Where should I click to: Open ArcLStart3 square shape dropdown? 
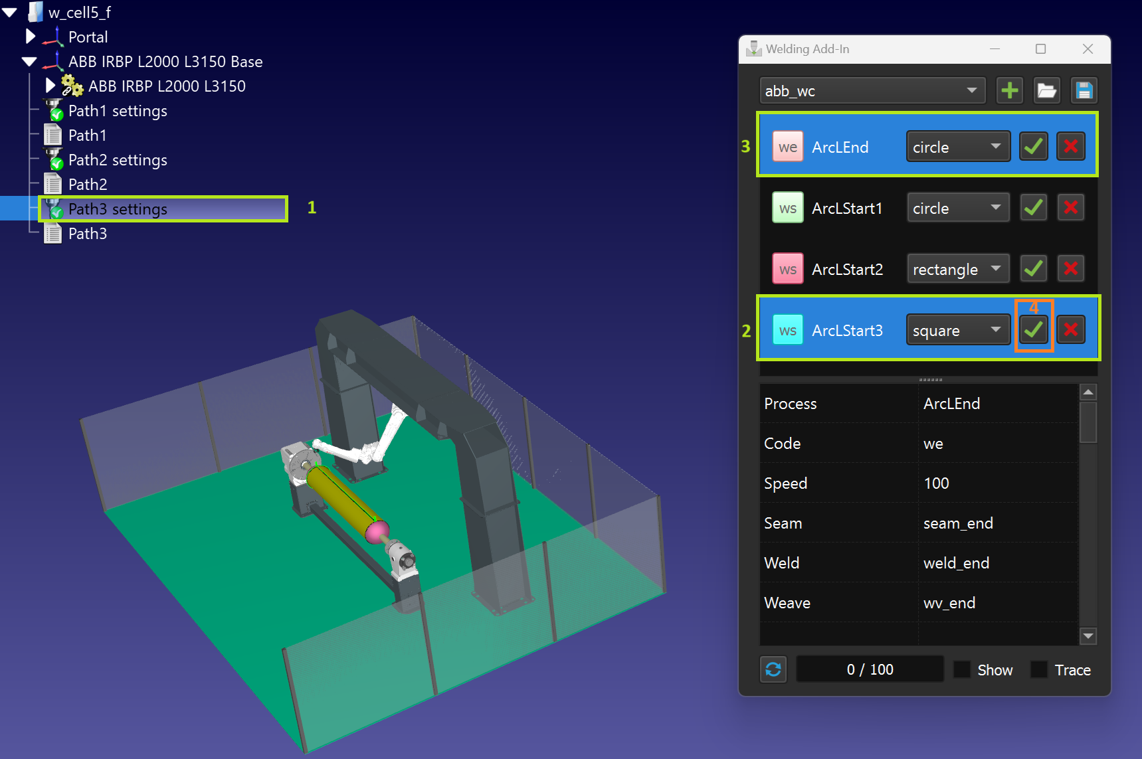click(x=957, y=330)
